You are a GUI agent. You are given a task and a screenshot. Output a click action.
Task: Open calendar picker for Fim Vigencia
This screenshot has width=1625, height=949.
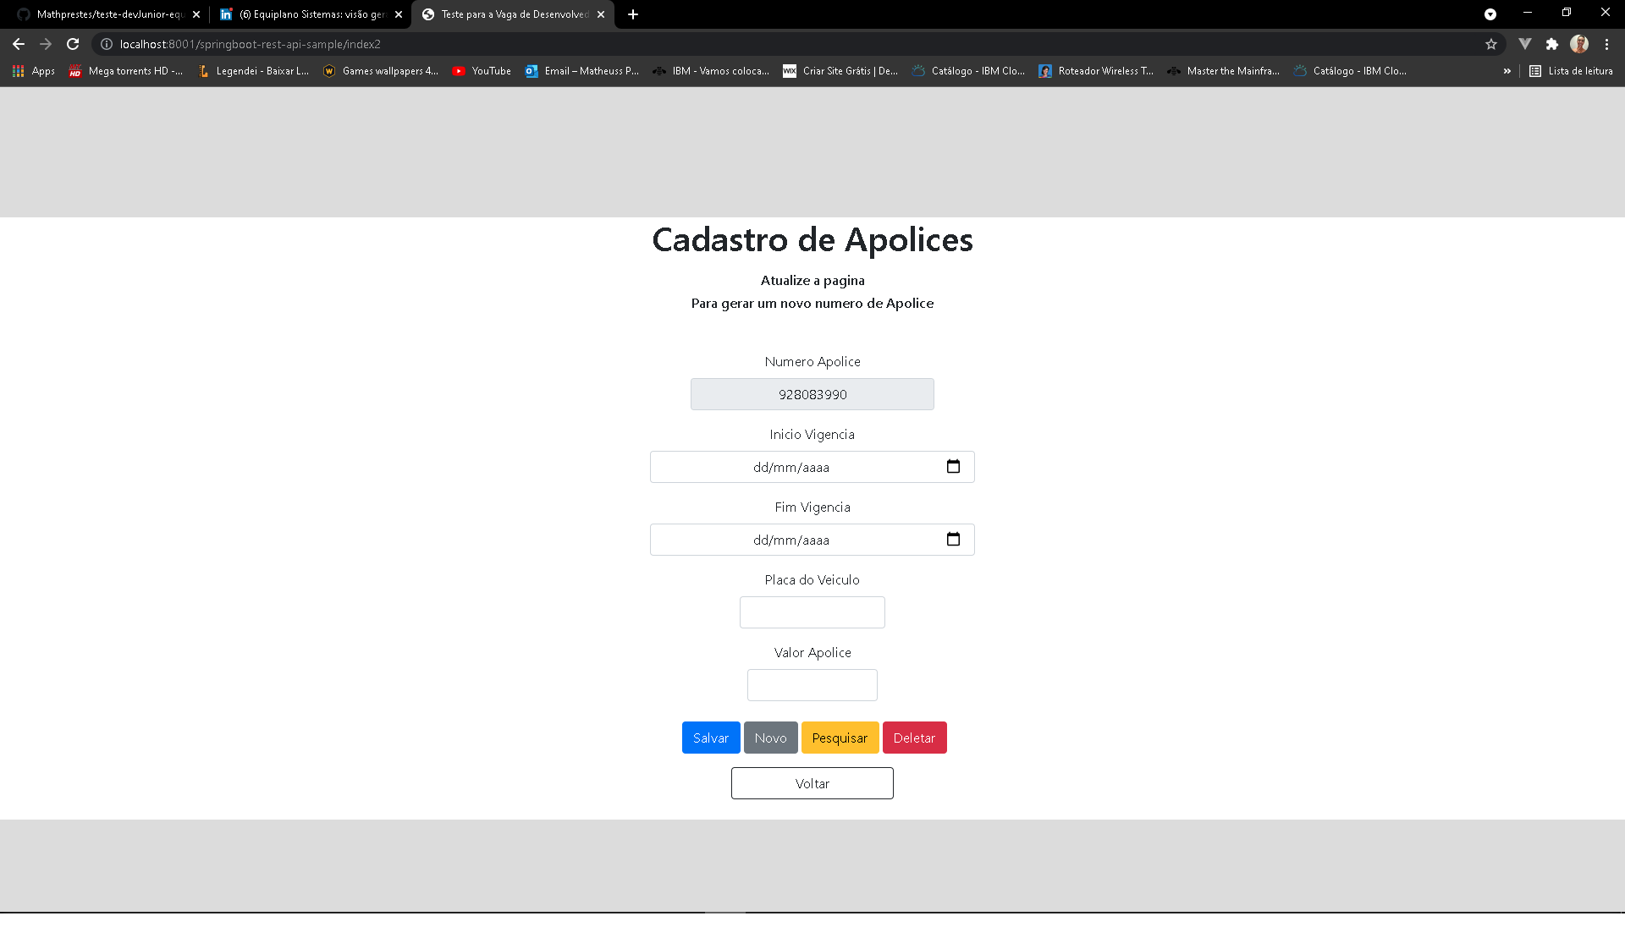pos(953,540)
